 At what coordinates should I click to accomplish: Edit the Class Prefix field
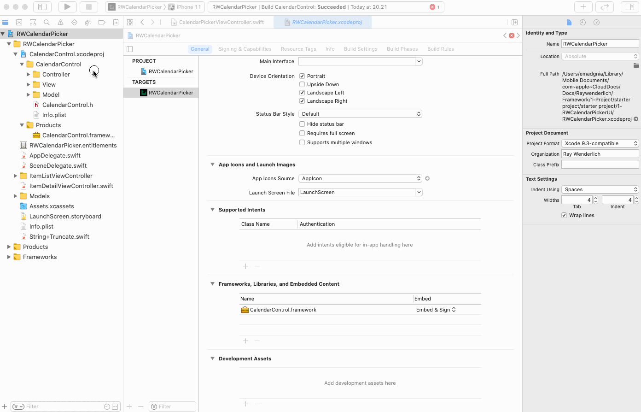point(600,165)
